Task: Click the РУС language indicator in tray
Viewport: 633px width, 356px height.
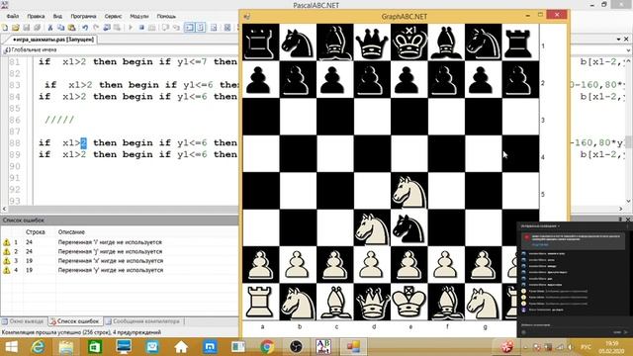Action: 586,347
